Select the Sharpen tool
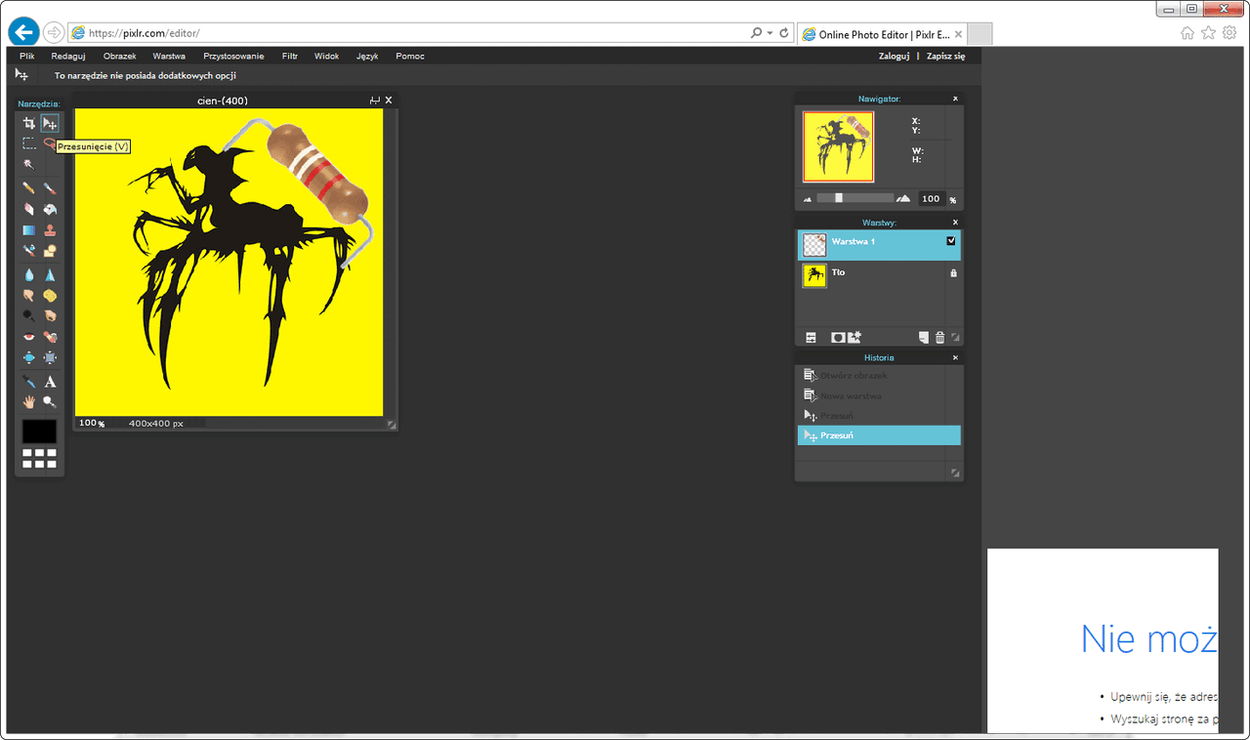The height and width of the screenshot is (740, 1250). [50, 275]
